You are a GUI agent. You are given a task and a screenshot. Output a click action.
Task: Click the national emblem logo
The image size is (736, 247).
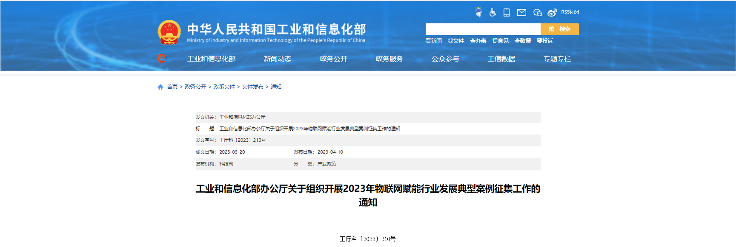coord(169,32)
